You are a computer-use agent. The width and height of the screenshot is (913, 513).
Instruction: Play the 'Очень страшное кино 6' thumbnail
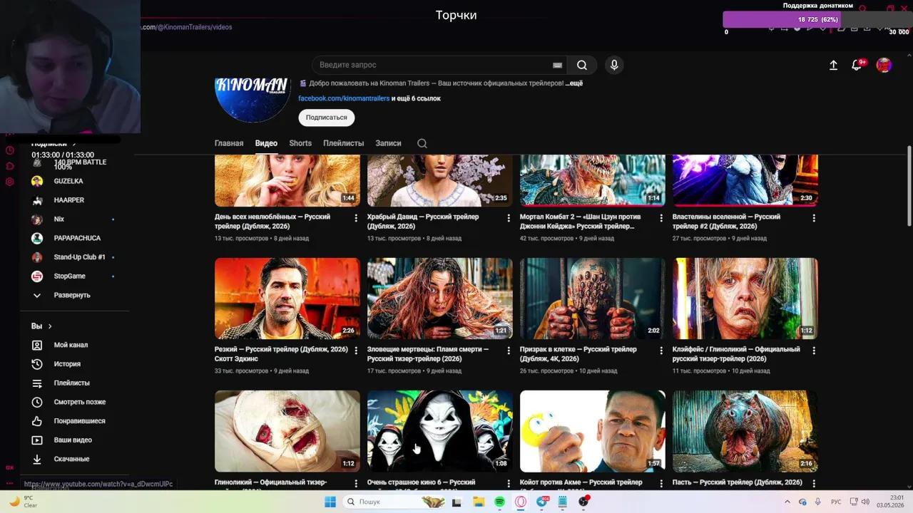click(440, 431)
